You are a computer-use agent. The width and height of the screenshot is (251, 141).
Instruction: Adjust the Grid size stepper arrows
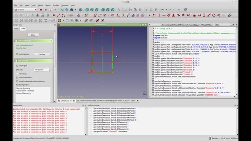(x=49, y=70)
